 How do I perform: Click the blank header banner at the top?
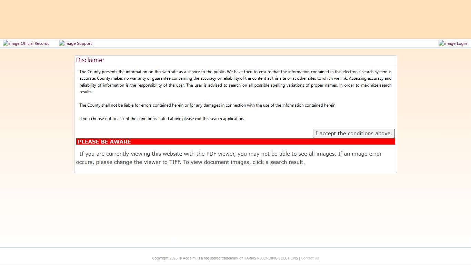pyautogui.click(x=235, y=19)
